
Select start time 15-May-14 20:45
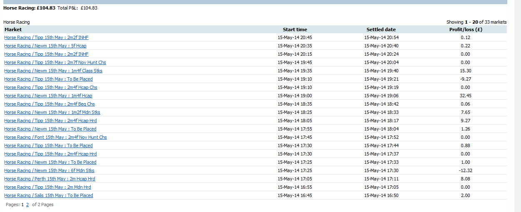[x=295, y=37]
